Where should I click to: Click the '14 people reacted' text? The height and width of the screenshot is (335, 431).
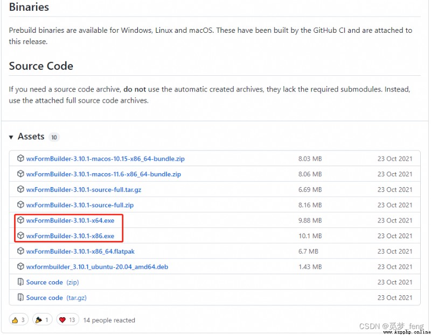point(109,320)
